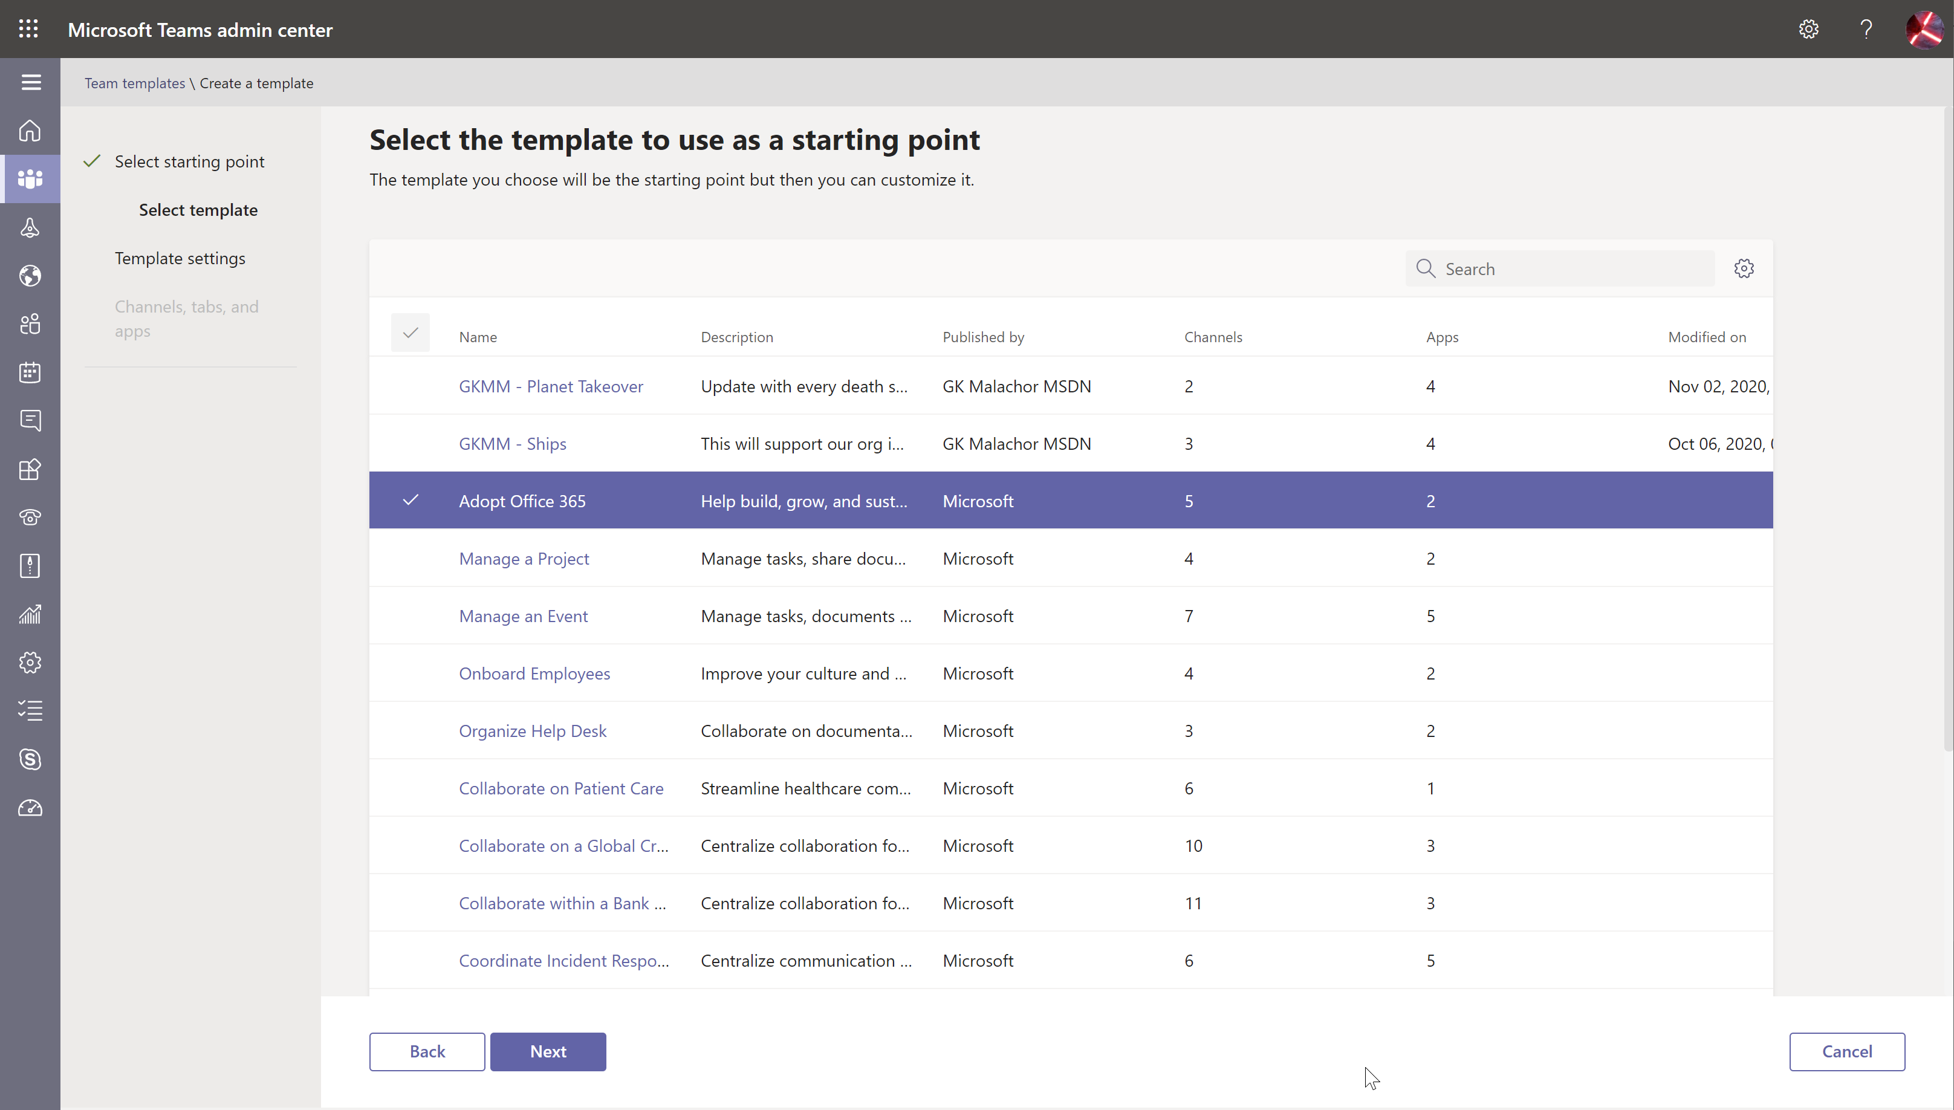Open the account profile avatar
Viewport: 1954px width, 1110px height.
1924,29
